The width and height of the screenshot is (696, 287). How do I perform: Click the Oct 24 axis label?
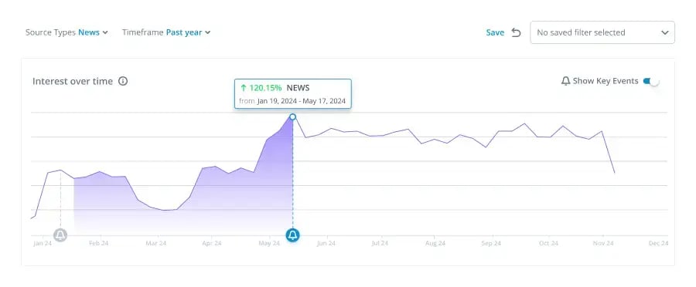coord(548,243)
